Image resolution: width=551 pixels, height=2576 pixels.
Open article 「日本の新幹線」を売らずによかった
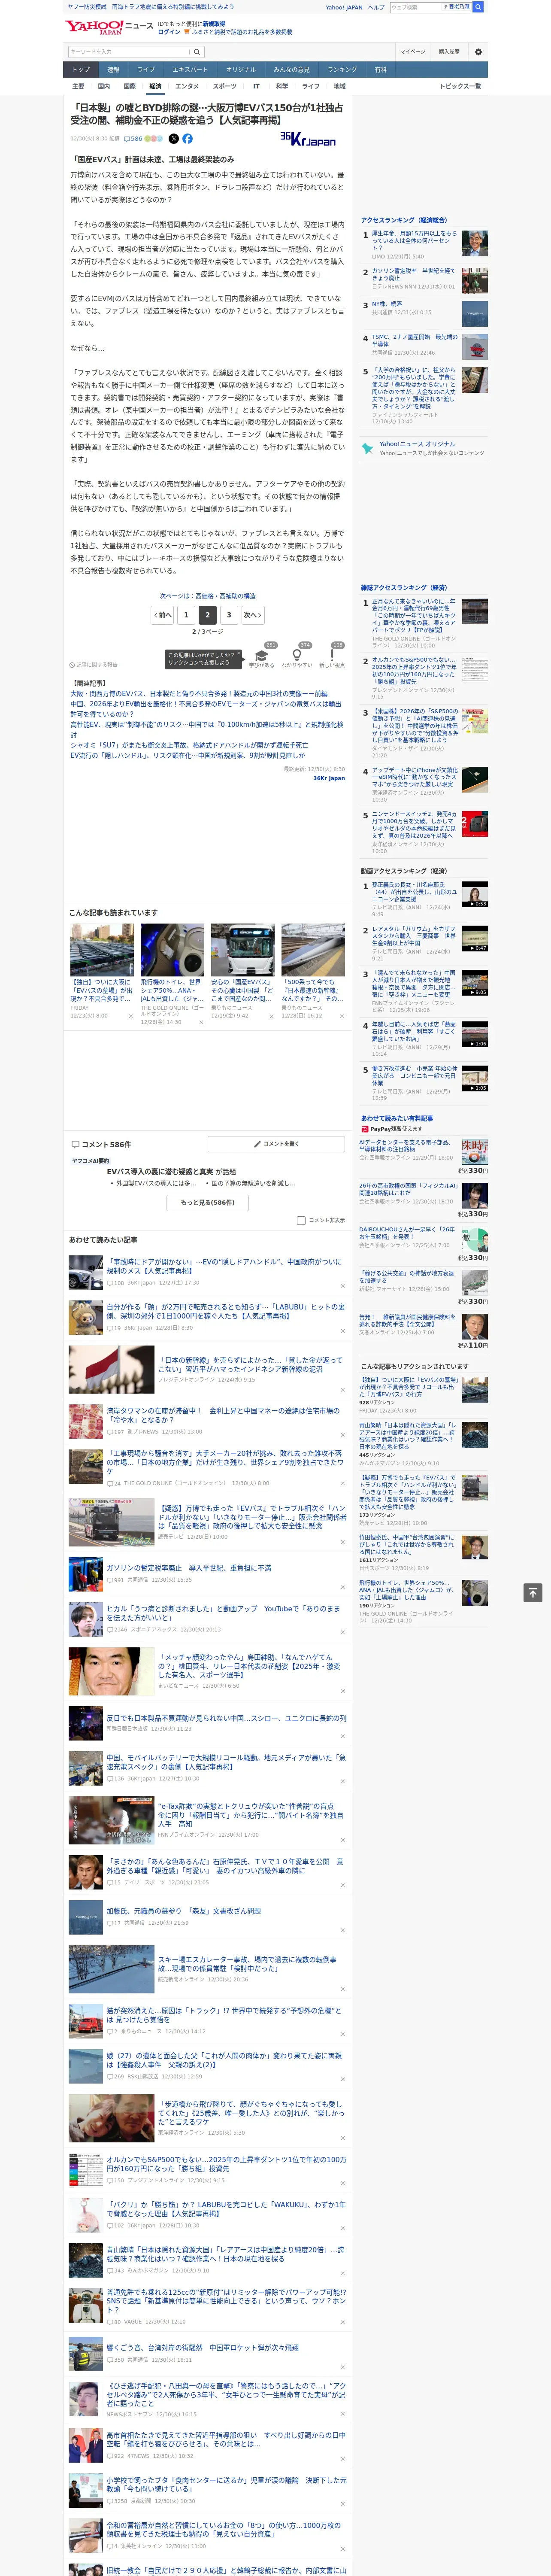pos(251,1364)
